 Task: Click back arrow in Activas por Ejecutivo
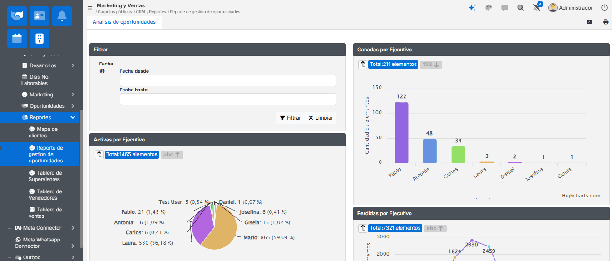99,155
